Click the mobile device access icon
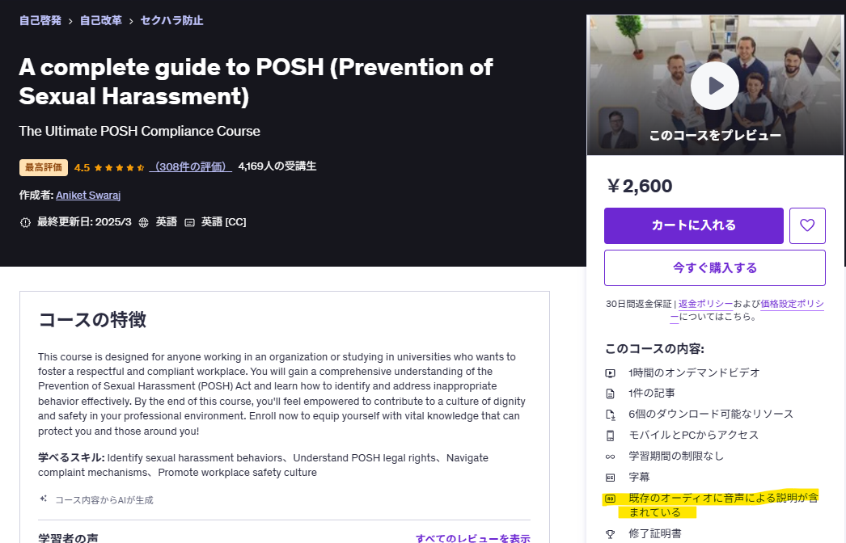This screenshot has height=543, width=846. point(610,436)
